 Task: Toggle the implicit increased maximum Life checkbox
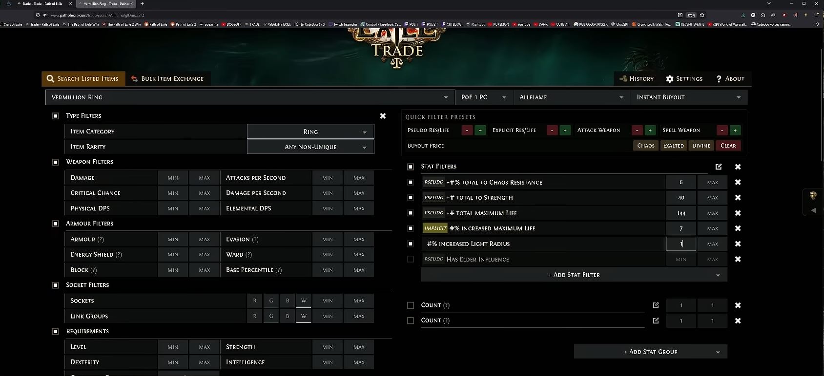[x=411, y=228]
